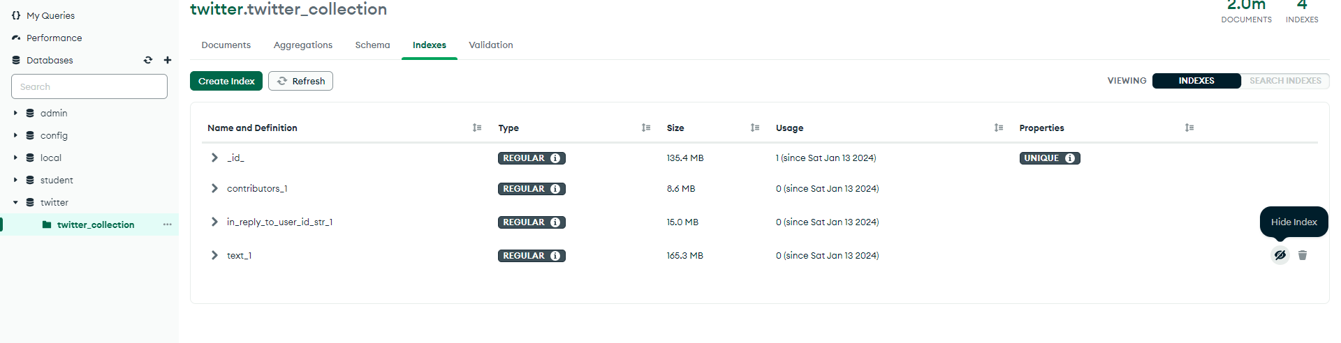Select the Indexes viewing toggle option
The width and height of the screenshot is (1341, 343).
[1196, 81]
